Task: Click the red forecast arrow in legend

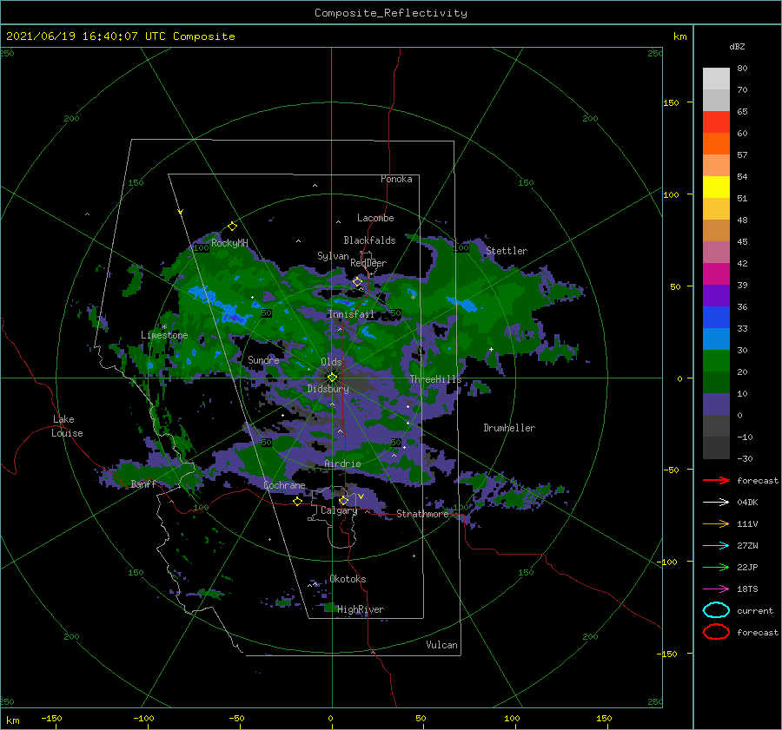Action: pyautogui.click(x=716, y=480)
